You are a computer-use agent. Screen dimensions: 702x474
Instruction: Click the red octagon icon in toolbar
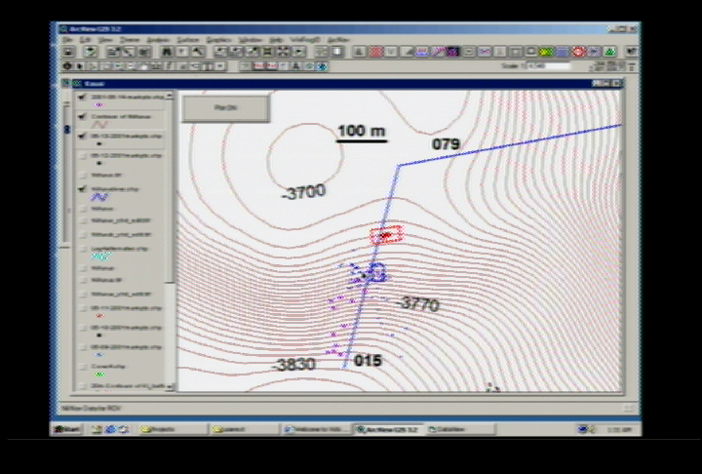[577, 51]
